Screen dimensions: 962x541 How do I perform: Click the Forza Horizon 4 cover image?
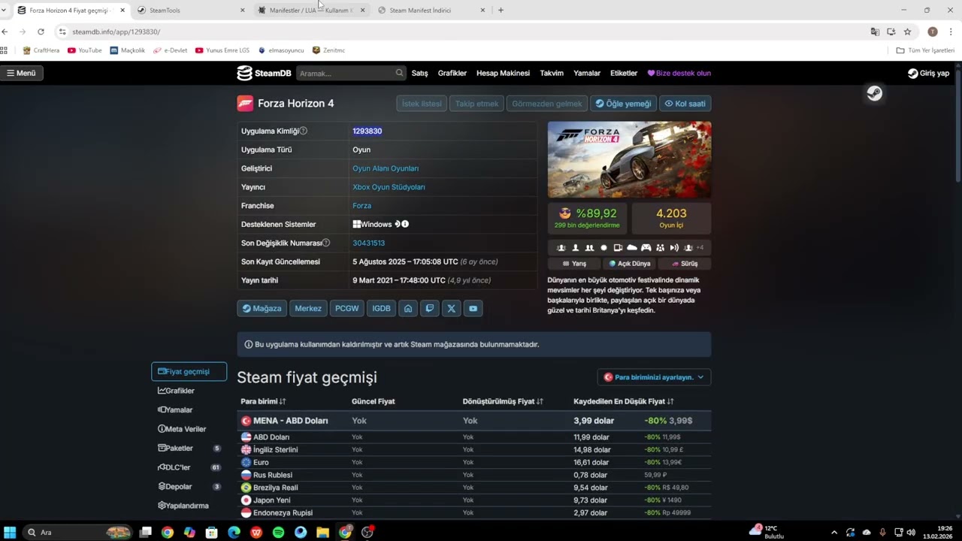click(x=629, y=160)
